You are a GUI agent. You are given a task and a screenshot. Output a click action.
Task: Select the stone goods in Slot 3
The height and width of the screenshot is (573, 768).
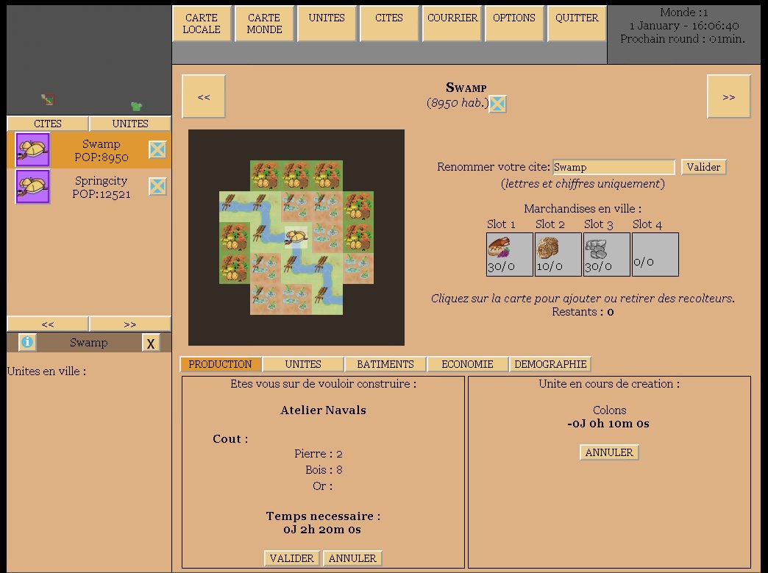[606, 255]
